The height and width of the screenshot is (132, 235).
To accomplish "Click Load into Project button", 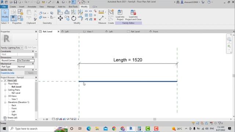I will click(x=120, y=15).
